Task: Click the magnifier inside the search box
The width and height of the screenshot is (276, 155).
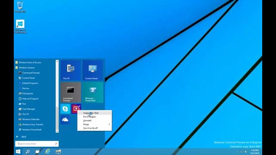Action: [x=56, y=144]
